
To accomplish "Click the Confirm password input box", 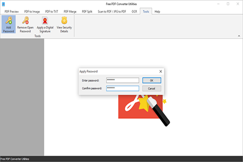I will (123, 88).
